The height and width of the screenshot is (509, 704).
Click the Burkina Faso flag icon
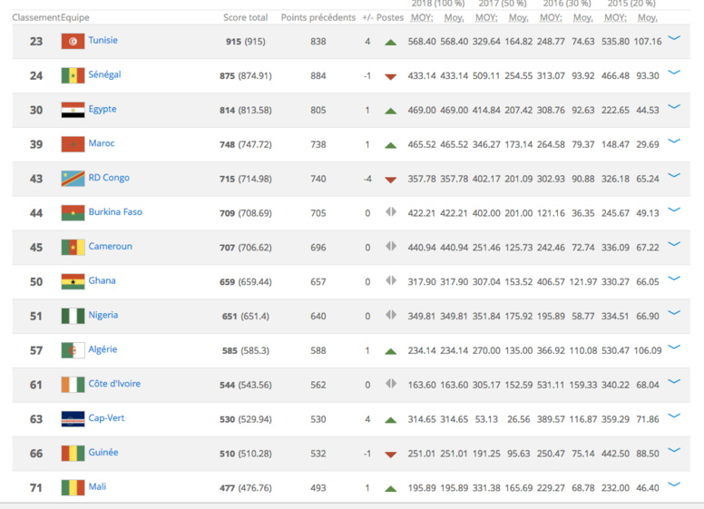73,213
